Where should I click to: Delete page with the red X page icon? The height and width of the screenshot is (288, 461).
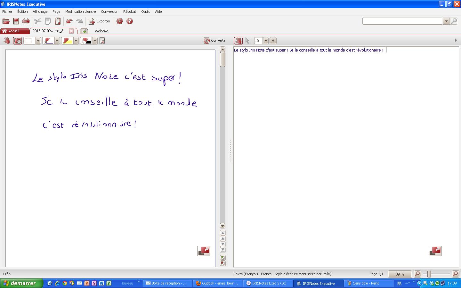point(223,263)
